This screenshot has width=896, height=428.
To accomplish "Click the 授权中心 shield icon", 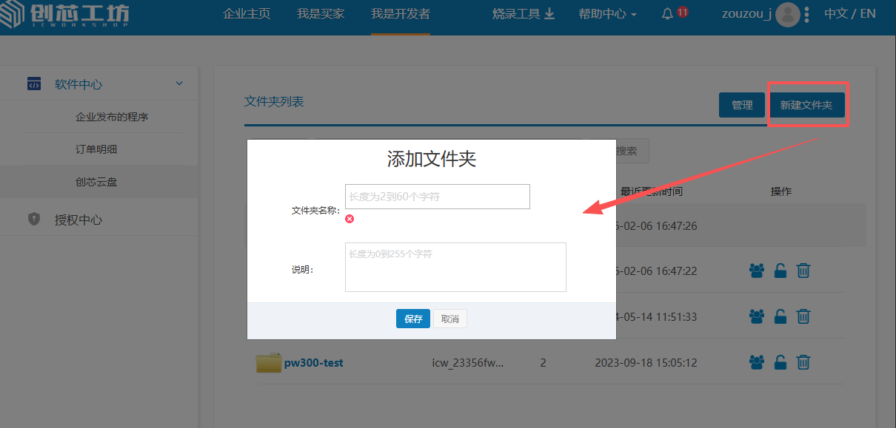I will pos(34,220).
